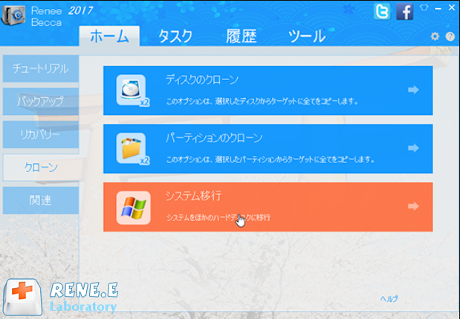
Task: Click the disk clone description text
Action: (262, 102)
